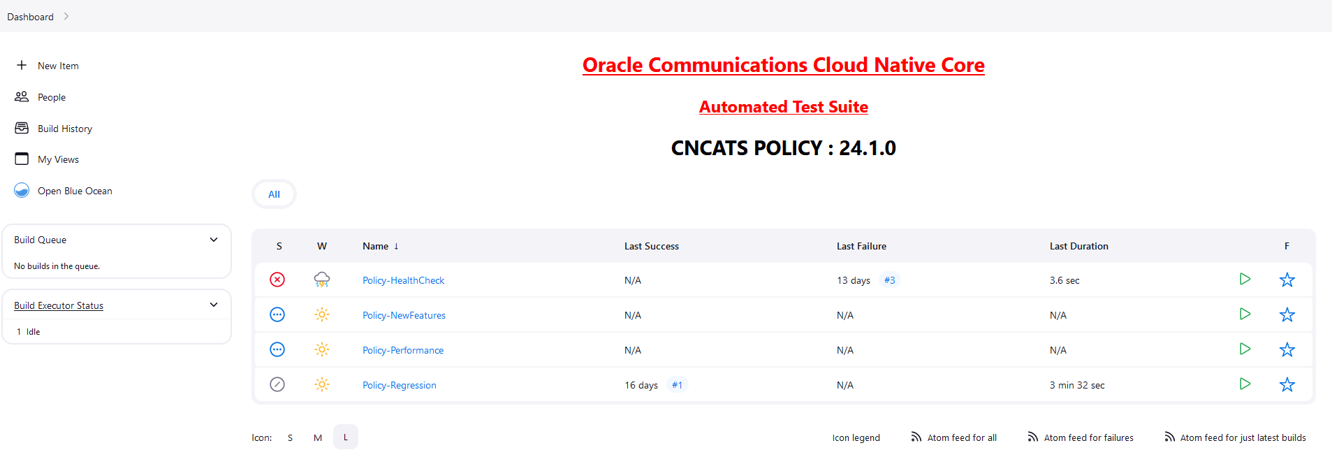Screen dimensions: 1332x464
Task: Click 'No builds in the queue.' text
Action: [x=57, y=266]
